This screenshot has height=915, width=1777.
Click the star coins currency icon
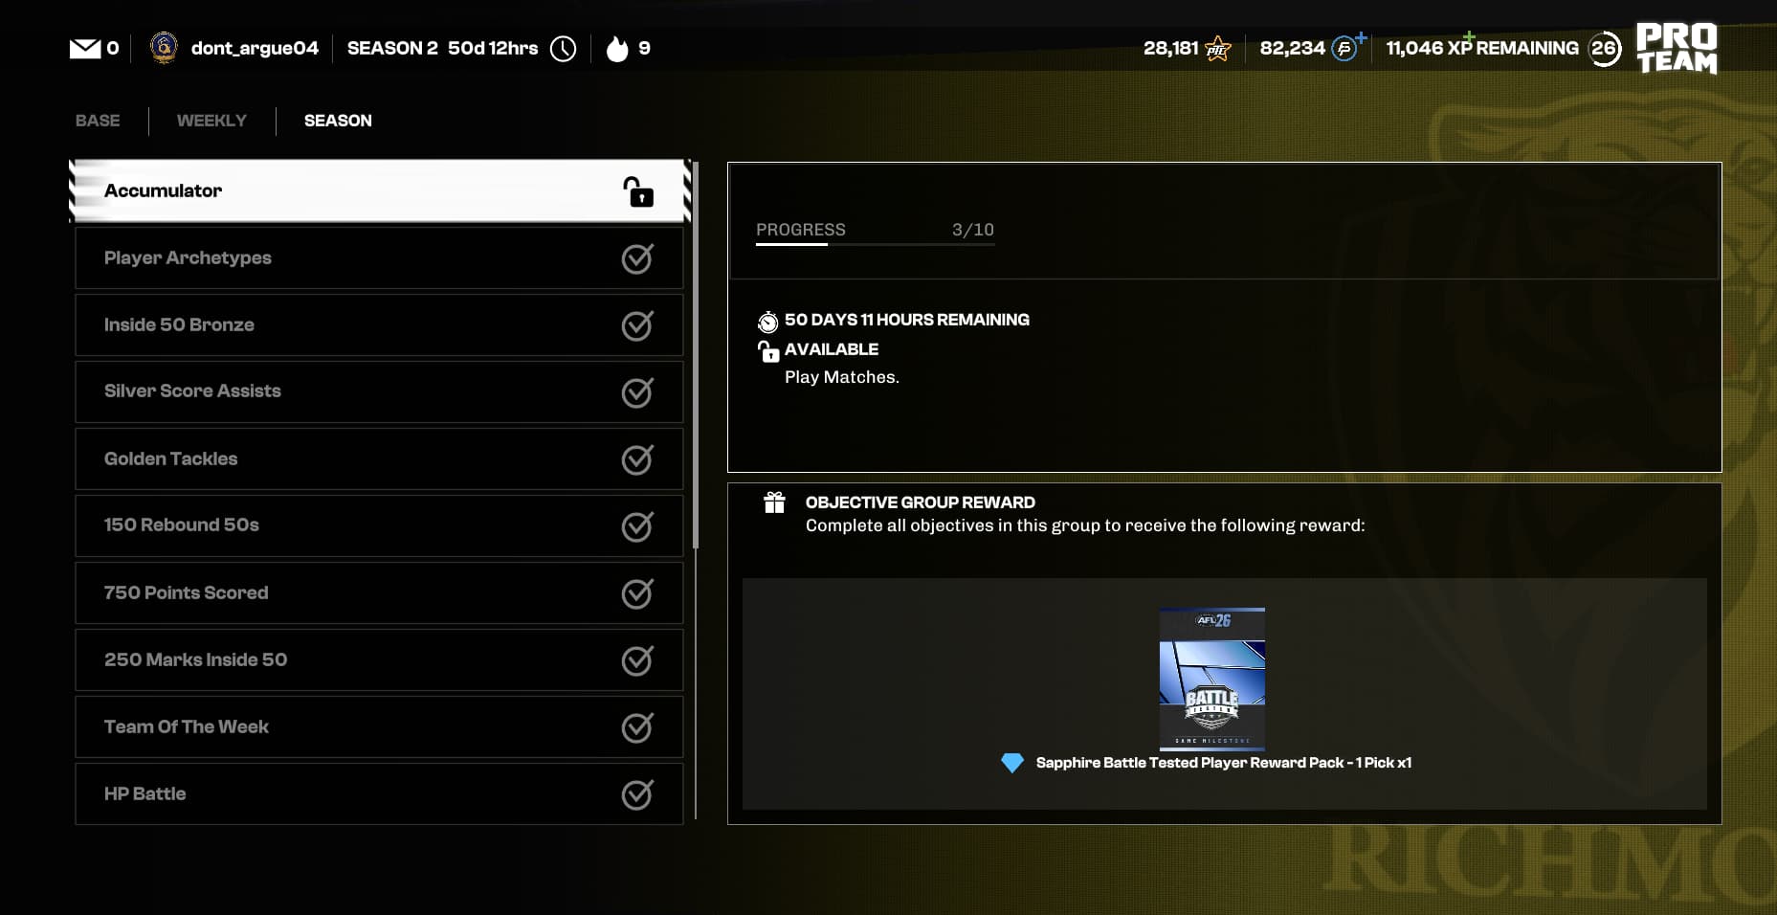[x=1217, y=49]
